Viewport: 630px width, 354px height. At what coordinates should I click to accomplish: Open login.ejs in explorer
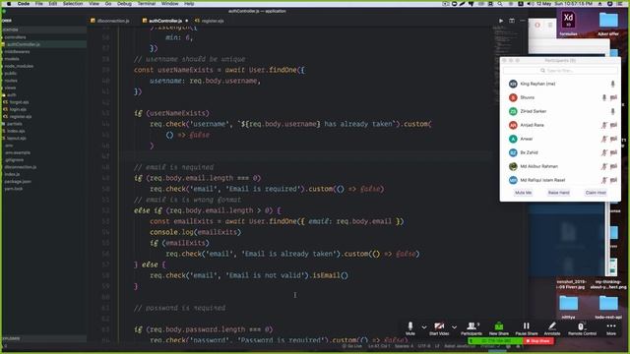(x=18, y=109)
